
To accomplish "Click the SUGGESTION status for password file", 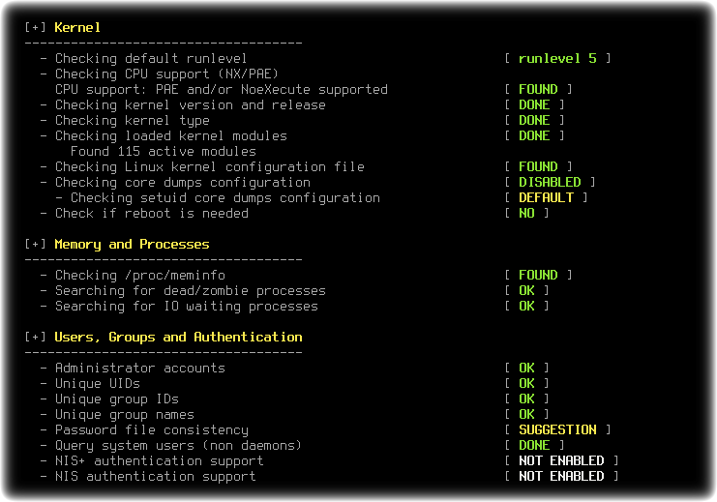I will coord(557,429).
